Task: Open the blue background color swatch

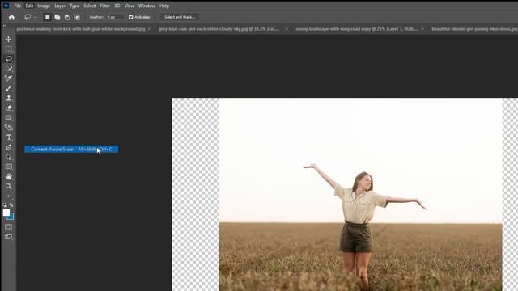Action: coord(11,217)
